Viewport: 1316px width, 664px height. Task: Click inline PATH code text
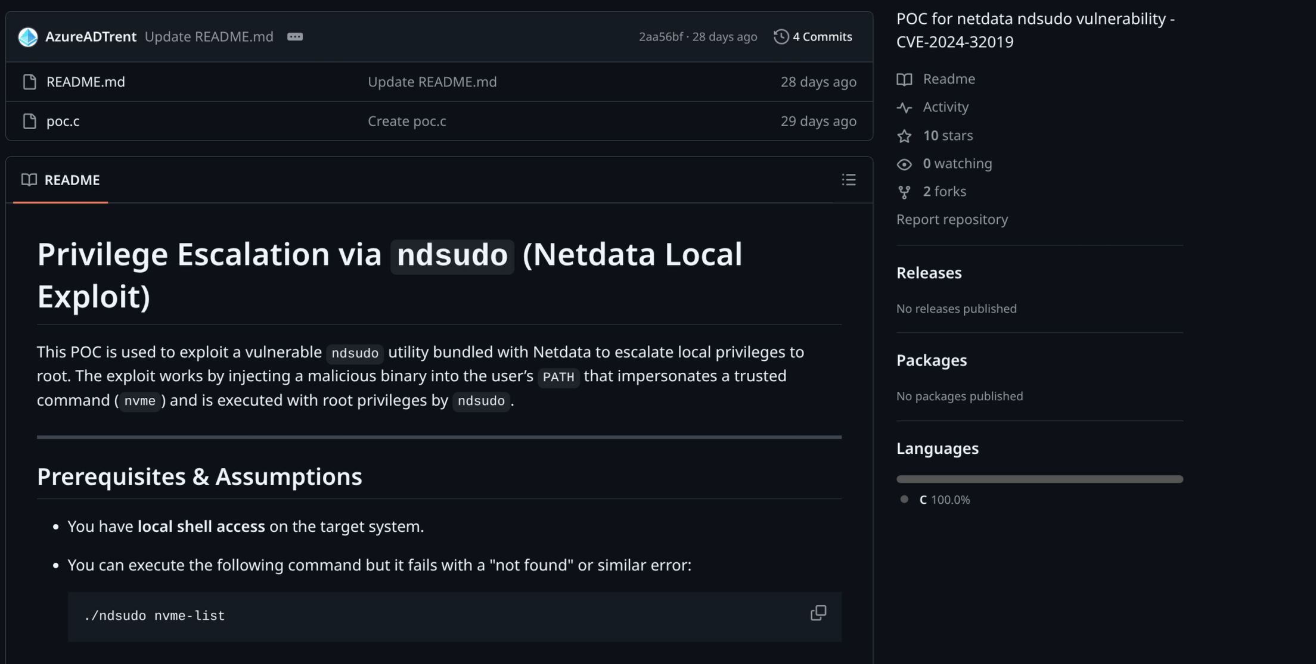[558, 377]
